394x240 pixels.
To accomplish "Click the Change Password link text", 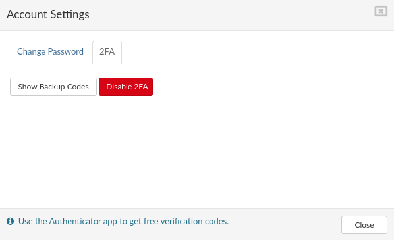I will [x=50, y=52].
